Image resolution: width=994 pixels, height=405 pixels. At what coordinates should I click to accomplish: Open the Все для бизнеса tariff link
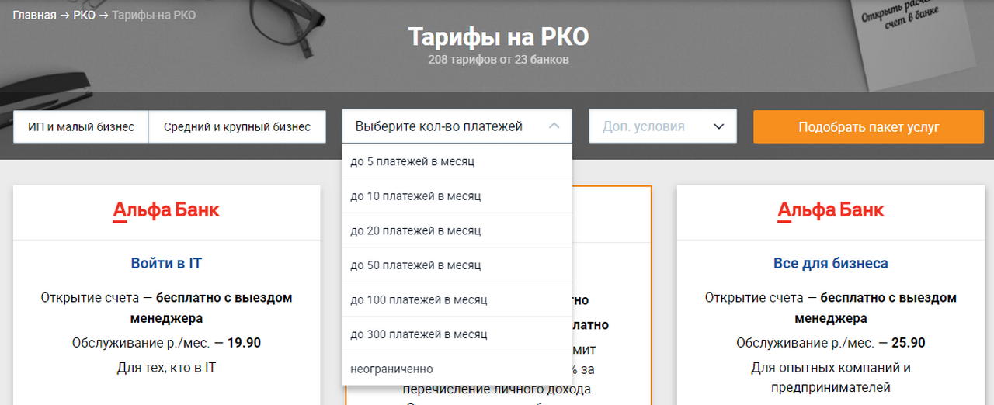[830, 263]
